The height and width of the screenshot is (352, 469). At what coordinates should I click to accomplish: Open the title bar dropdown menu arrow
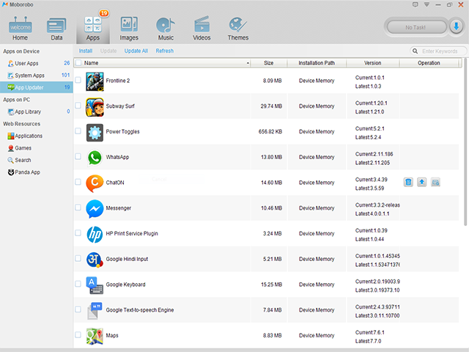[x=426, y=4]
